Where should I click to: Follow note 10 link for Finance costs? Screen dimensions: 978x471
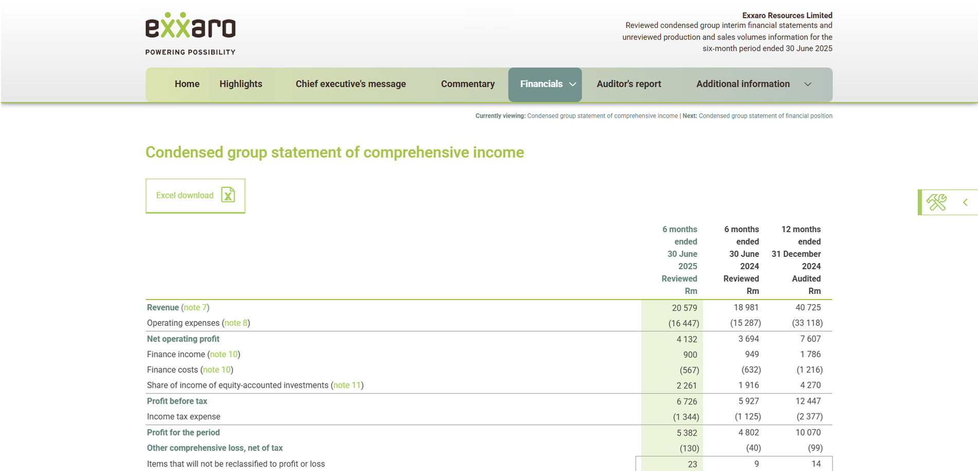tap(217, 370)
